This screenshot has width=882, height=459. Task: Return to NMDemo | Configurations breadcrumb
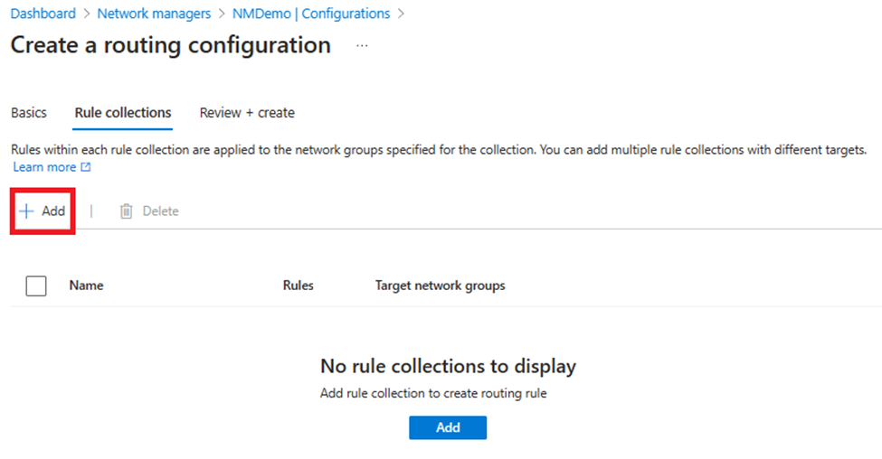(310, 14)
